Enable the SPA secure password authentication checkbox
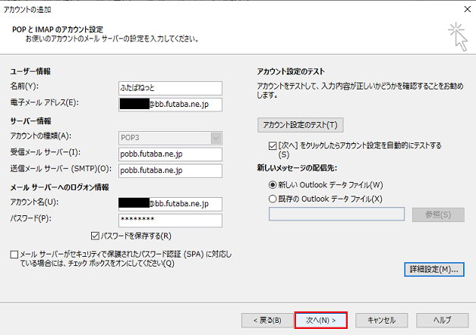Viewport: 476px width, 335px height. pyautogui.click(x=14, y=254)
